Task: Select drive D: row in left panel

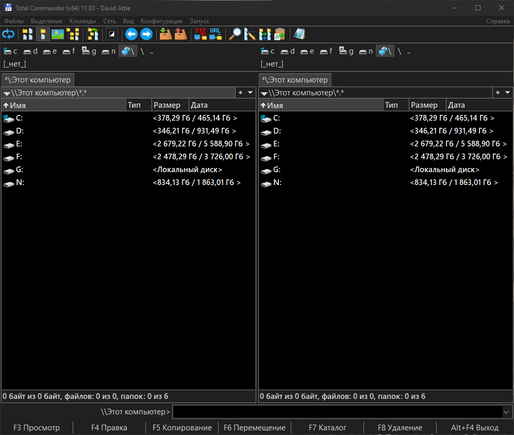Action: pyautogui.click(x=128, y=131)
